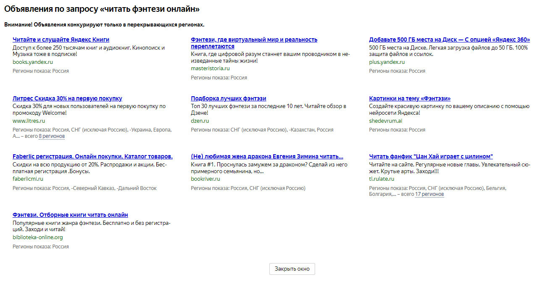Open 'Читайте и слушайте Яндекс Книги' ad link
This screenshot has height=282, width=555.
click(61, 40)
